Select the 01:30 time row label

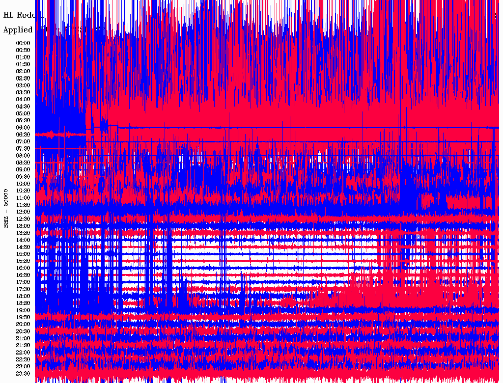23,64
